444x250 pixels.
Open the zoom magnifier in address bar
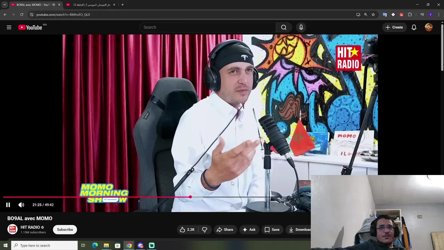366,15
